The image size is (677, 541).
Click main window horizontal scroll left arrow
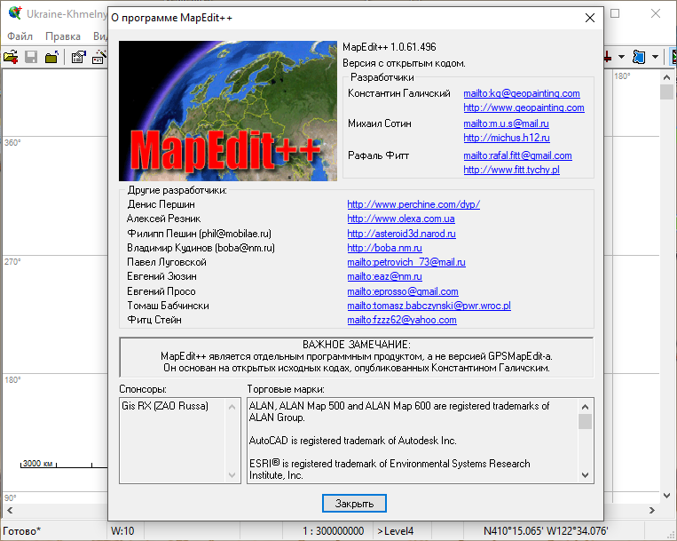tap(10, 510)
